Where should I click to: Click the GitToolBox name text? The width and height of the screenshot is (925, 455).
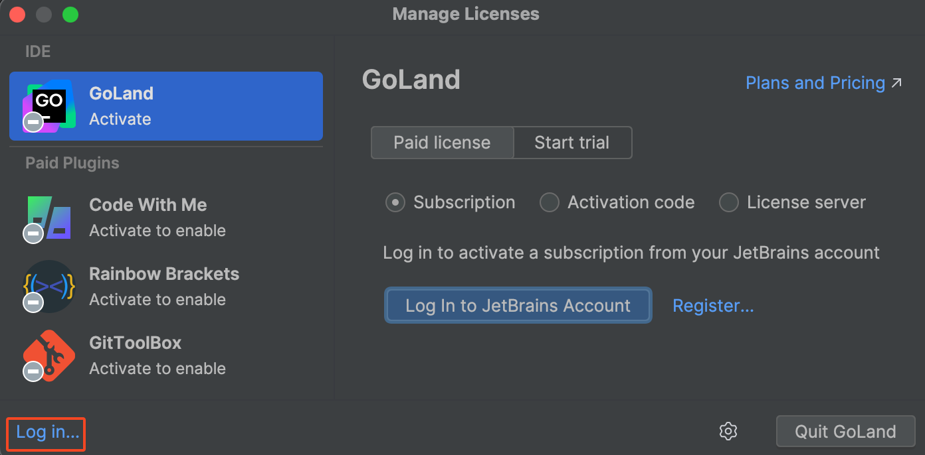(136, 343)
